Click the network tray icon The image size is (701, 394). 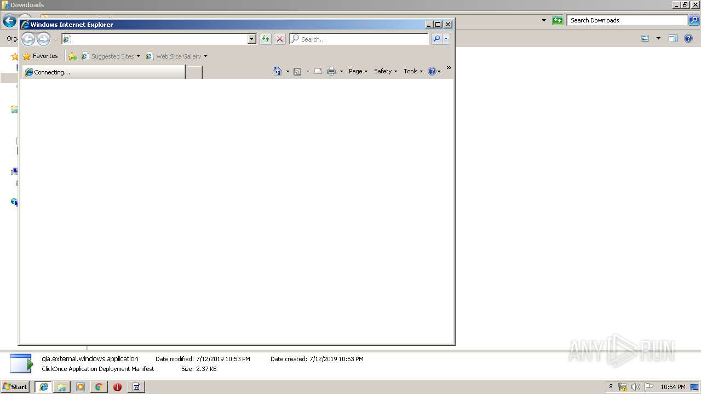[623, 387]
